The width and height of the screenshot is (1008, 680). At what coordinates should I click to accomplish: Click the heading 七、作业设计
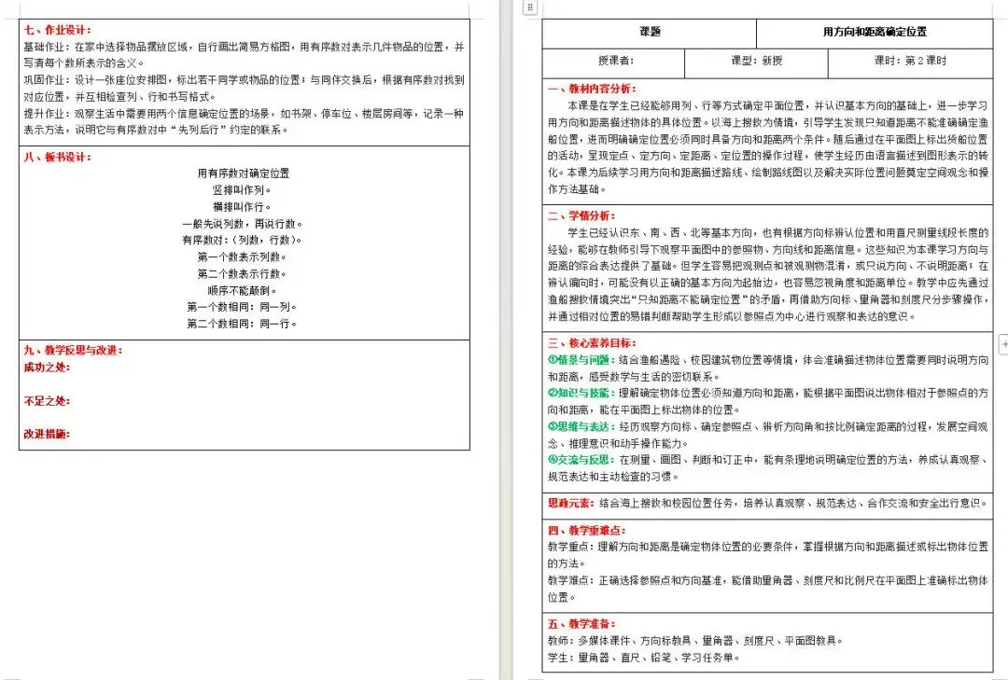pos(57,30)
